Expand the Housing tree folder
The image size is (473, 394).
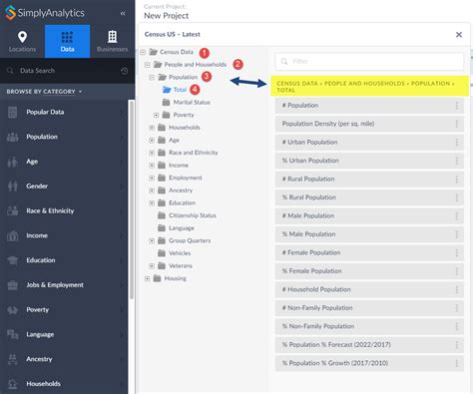(x=148, y=278)
